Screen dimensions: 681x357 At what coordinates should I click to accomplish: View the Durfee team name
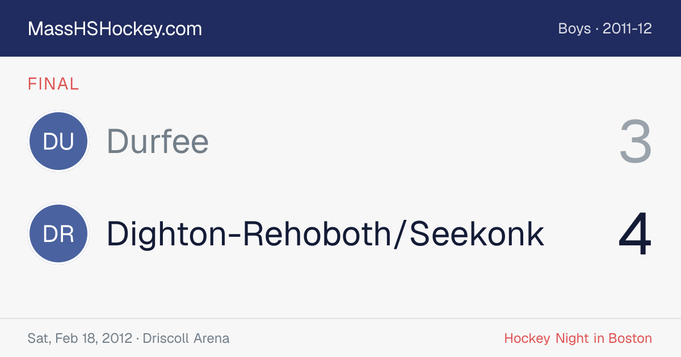[x=158, y=141]
